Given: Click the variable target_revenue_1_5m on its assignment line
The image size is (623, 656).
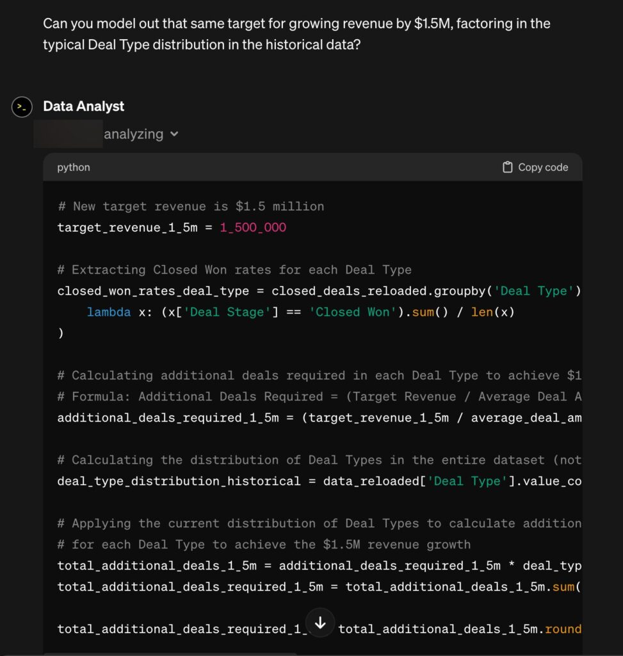Looking at the screenshot, I should tap(127, 227).
